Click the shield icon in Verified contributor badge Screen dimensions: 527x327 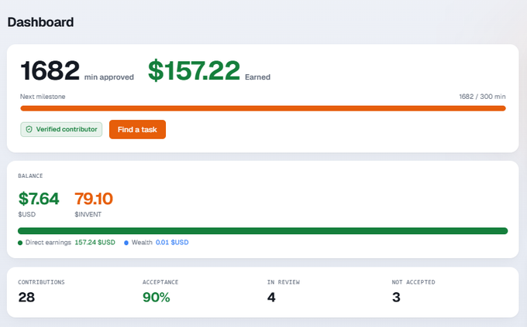[29, 129]
